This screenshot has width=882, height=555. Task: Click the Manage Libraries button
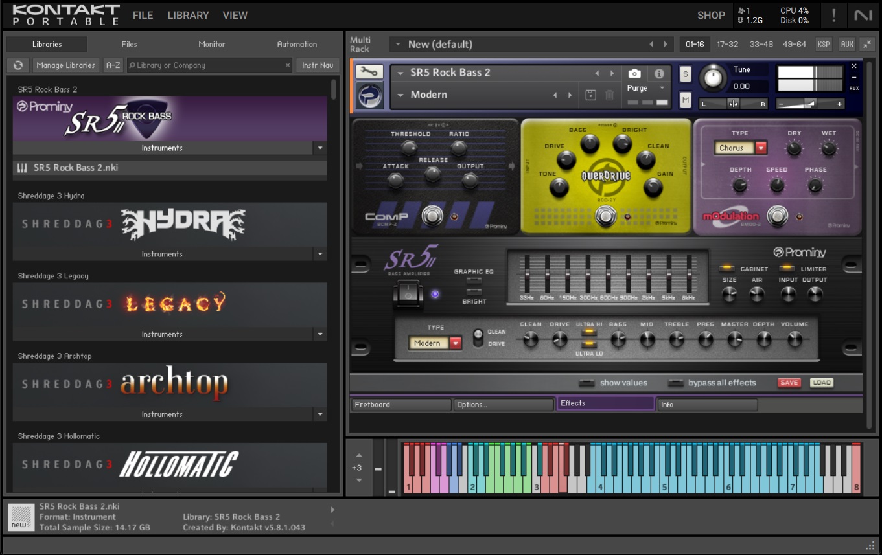tap(66, 65)
